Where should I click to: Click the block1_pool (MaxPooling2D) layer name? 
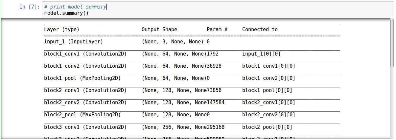pos(82,78)
